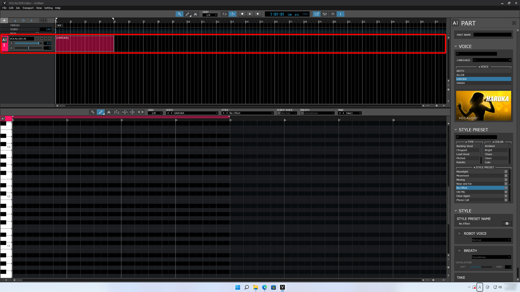This screenshot has height=292, width=520.
Task: Switch to the Arrow selection tool
Action: [93, 112]
